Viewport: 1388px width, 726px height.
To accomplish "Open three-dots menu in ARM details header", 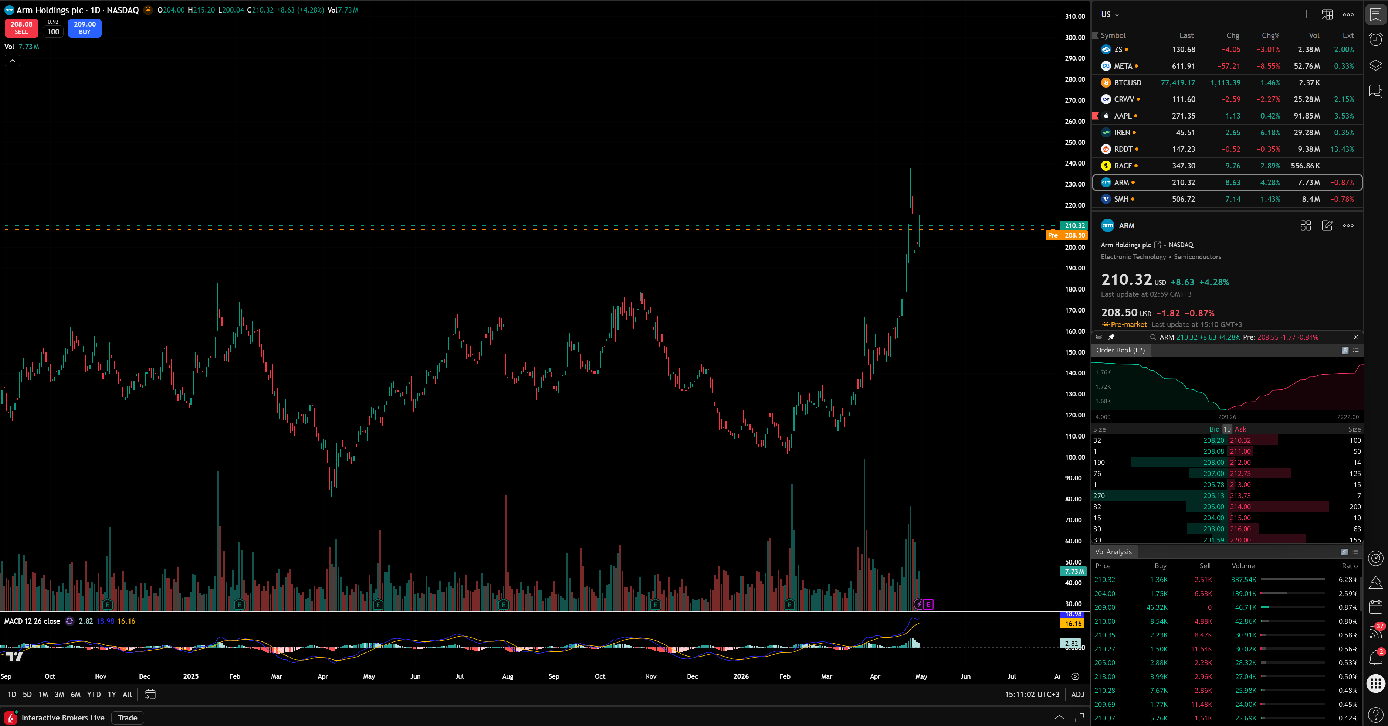I will [x=1348, y=226].
